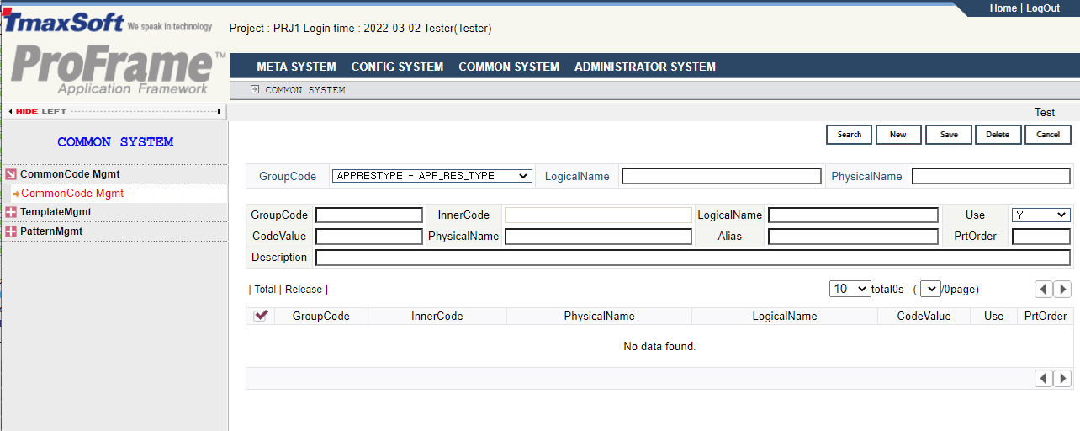
Task: Collapse CommonCode Mgmt red folder icon
Action: pyautogui.click(x=10, y=174)
